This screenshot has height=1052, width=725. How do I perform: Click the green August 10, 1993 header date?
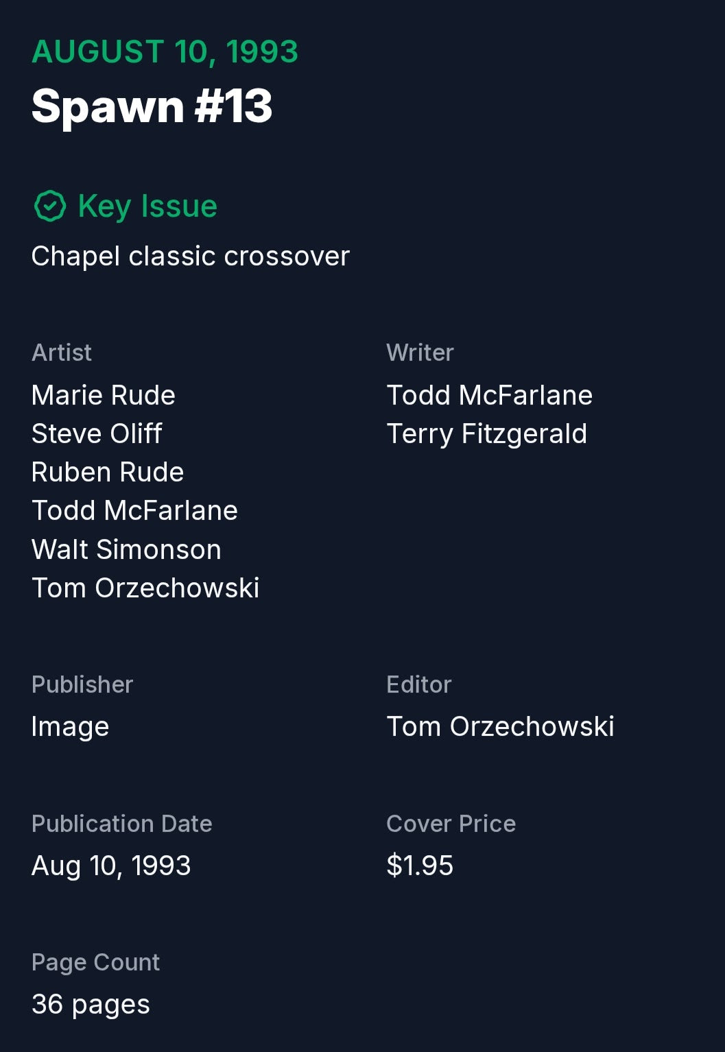pos(165,52)
